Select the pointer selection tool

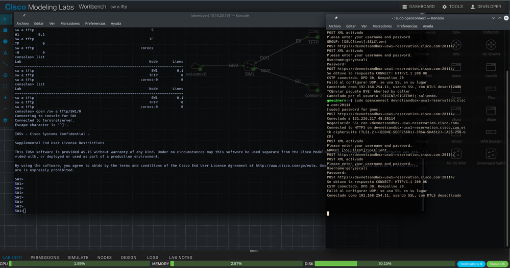coord(5,19)
